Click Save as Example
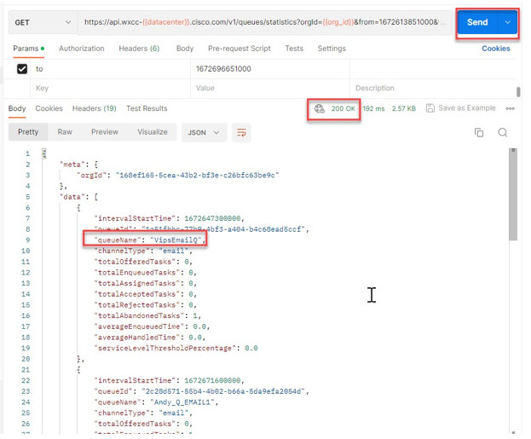This screenshot has width=531, height=439. pos(467,108)
